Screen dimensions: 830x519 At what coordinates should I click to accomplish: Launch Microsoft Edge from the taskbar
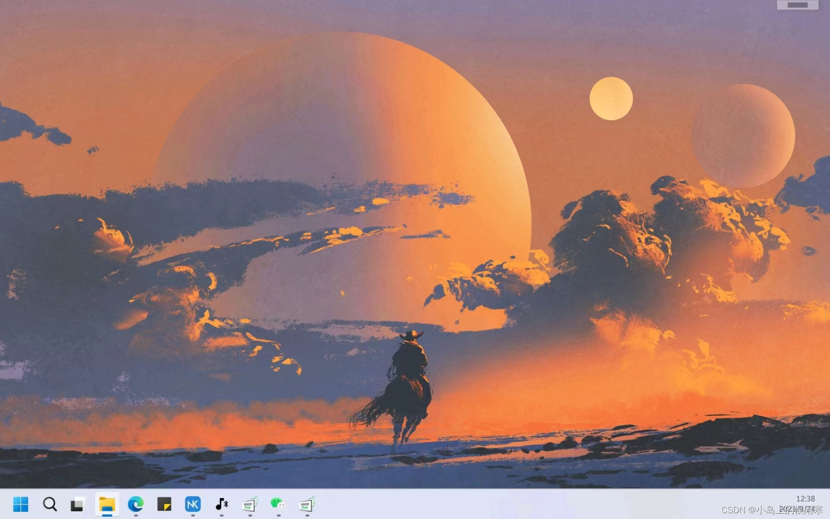[135, 504]
